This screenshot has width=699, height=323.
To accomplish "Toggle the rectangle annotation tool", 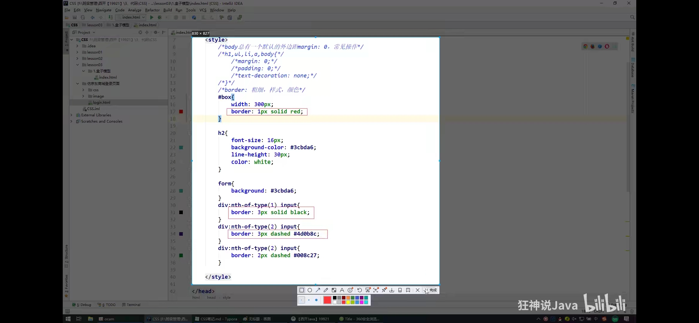I will (x=302, y=290).
